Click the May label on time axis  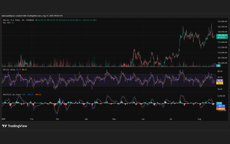pyautogui.click(x=114, y=119)
